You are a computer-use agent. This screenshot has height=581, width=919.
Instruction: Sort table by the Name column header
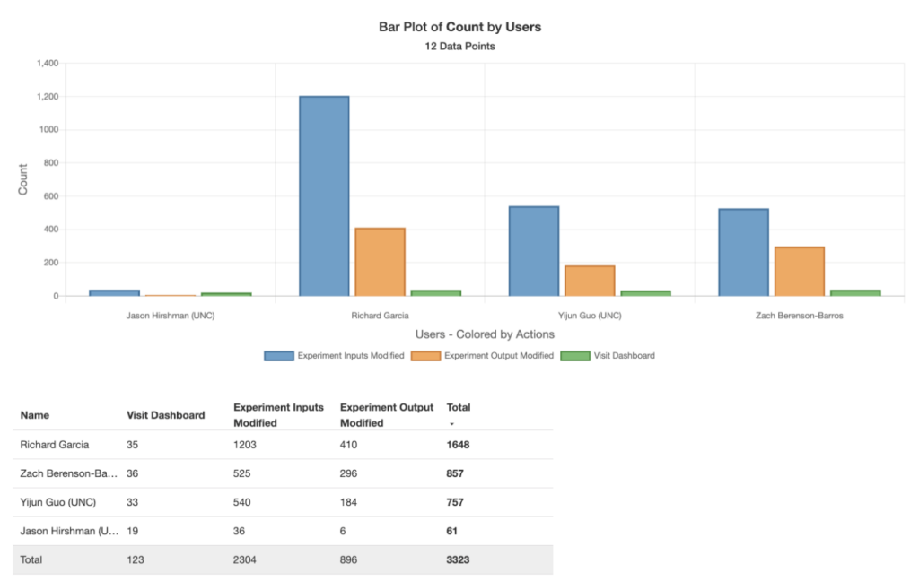coord(35,415)
